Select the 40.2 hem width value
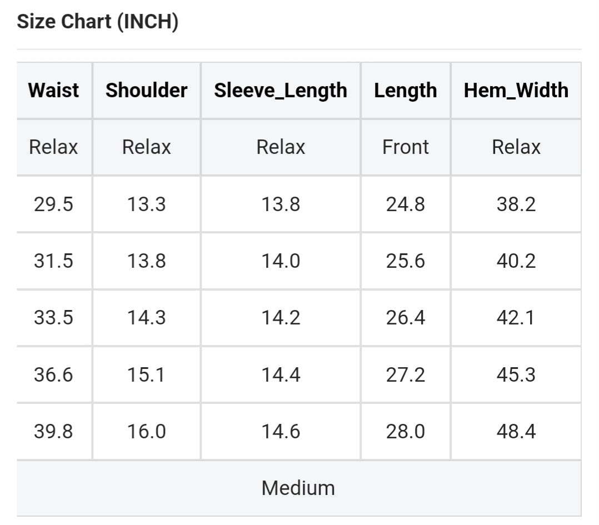 516,261
